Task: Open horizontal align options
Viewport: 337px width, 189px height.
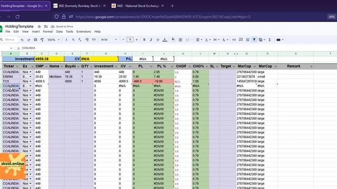Action: coord(199,40)
